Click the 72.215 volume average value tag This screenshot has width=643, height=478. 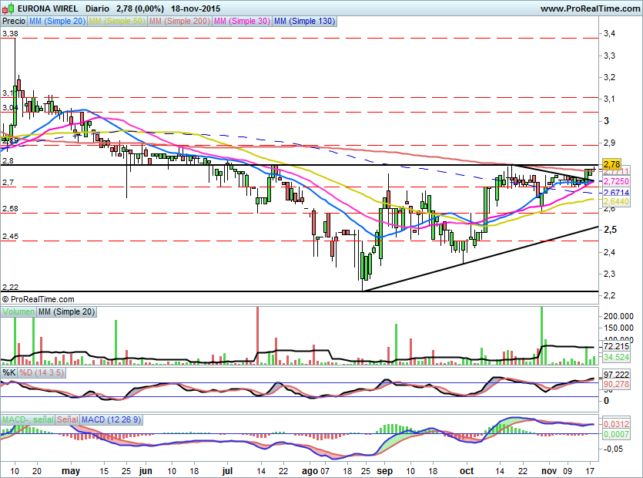615,348
